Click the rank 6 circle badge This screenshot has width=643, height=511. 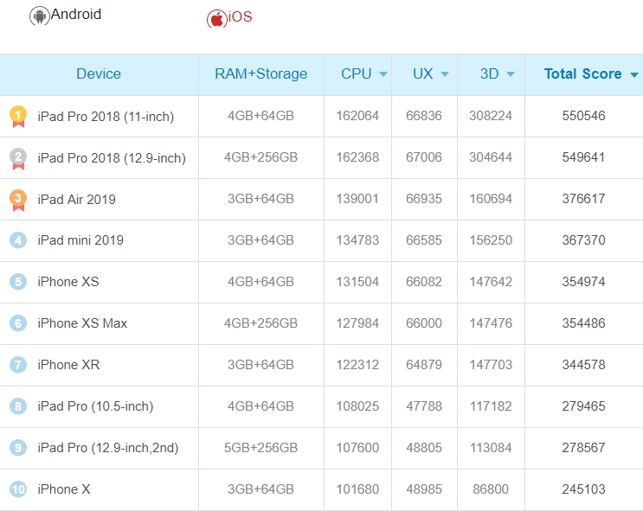tap(18, 323)
